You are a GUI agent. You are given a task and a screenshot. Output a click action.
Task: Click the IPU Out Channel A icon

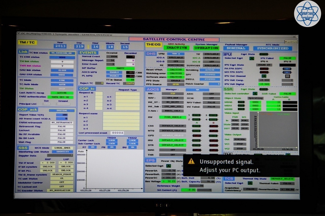pyautogui.click(x=264, y=76)
